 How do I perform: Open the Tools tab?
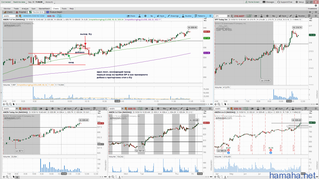(64, 9)
